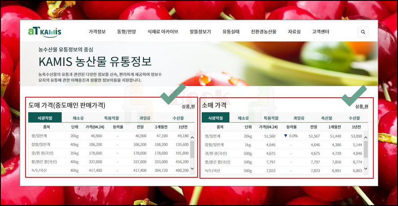Open the 동향/전망 menu
The image size is (398, 206).
point(126,32)
